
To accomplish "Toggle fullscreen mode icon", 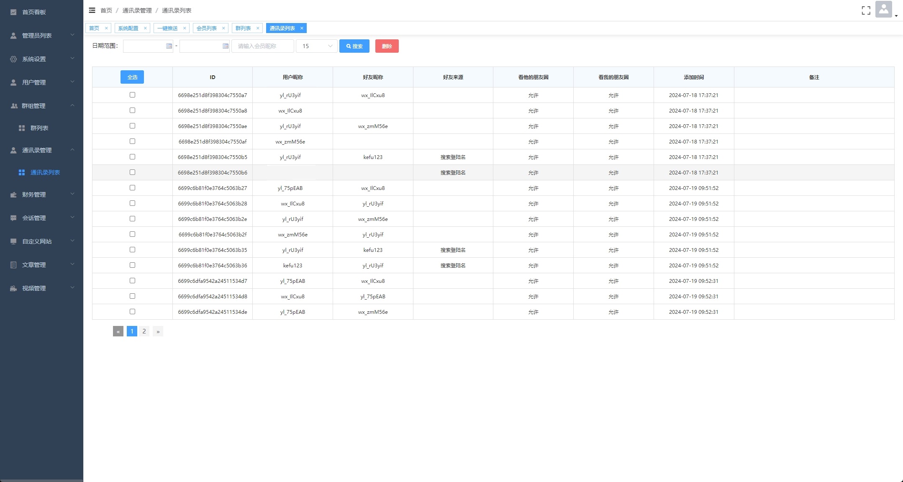I will click(866, 10).
